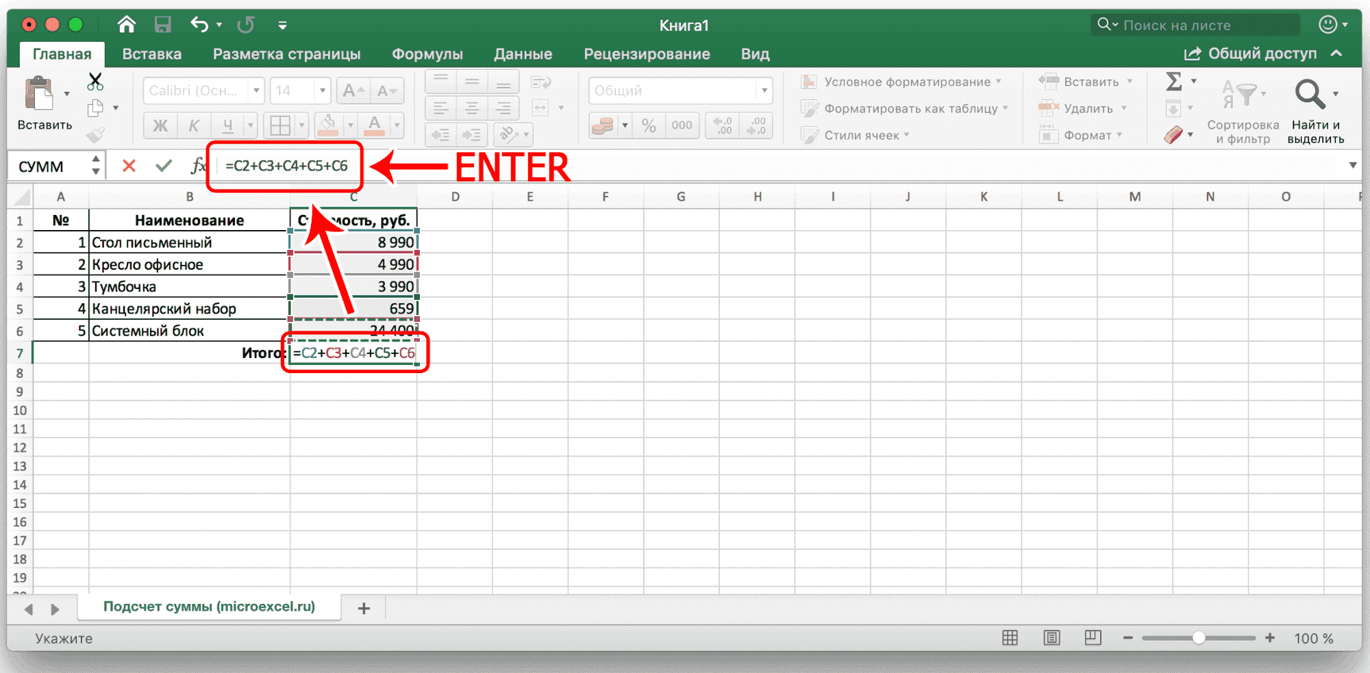Toggle Bold formatting button Ж

[x=160, y=125]
